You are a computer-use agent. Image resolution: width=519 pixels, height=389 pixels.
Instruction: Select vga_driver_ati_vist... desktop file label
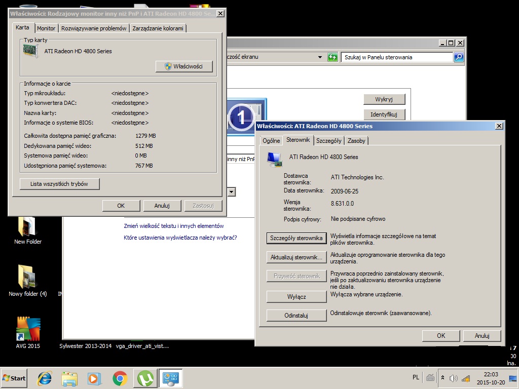coord(142,346)
